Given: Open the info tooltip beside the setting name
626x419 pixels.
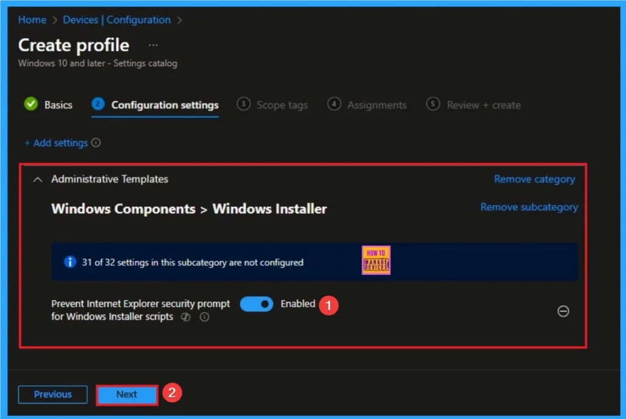Looking at the screenshot, I should coord(204,317).
